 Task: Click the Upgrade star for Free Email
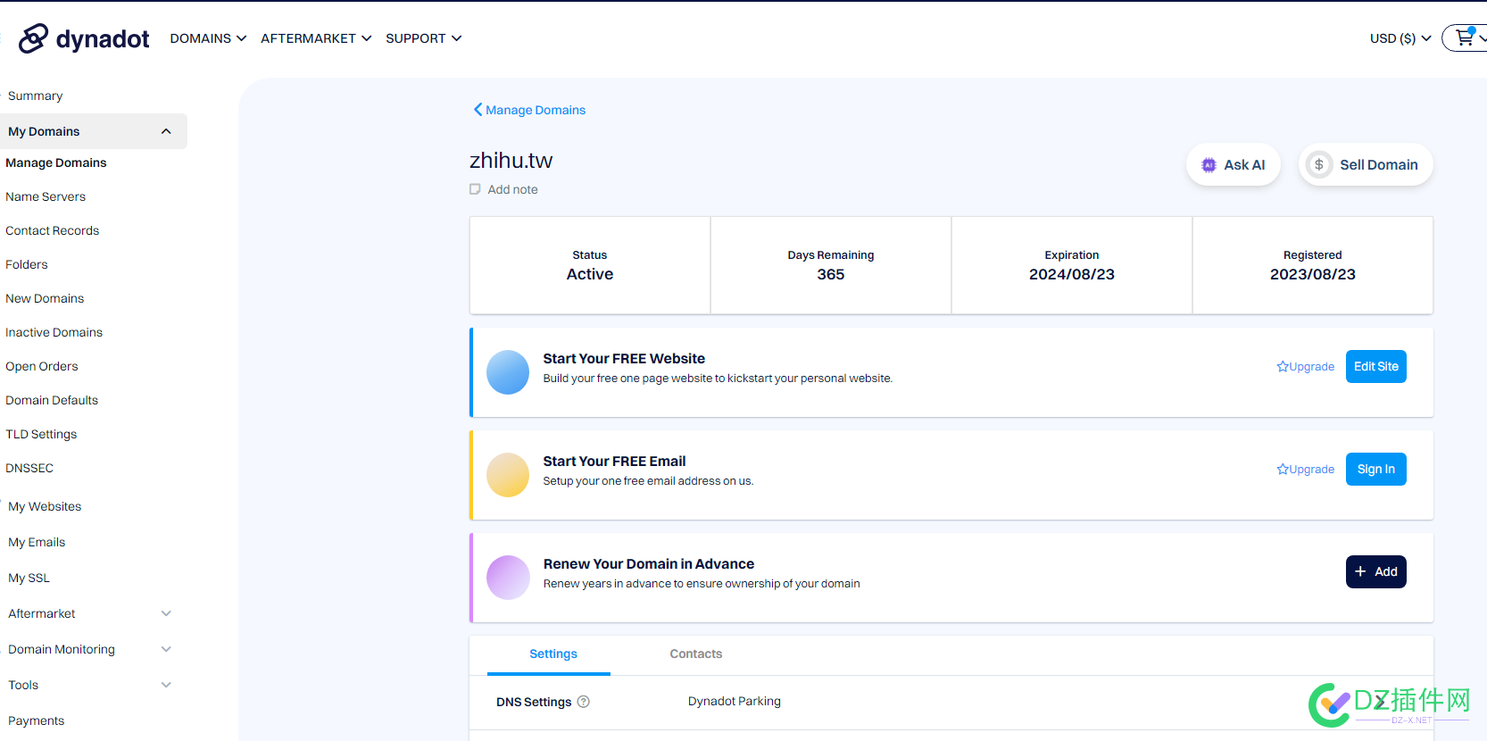pyautogui.click(x=1283, y=469)
